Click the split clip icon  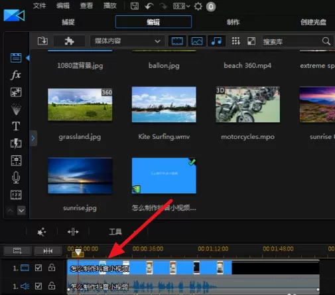[73, 232]
